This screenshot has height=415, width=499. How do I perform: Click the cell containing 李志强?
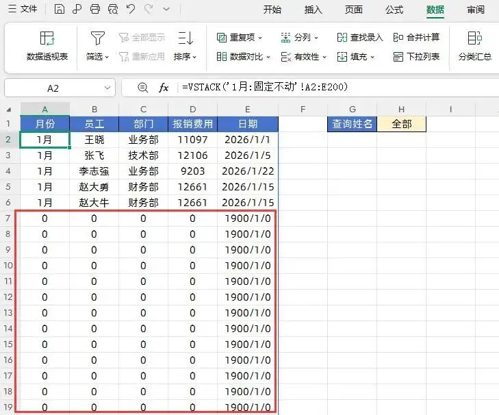coord(94,171)
